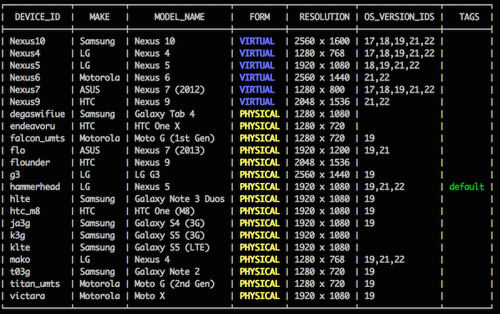Click OS versions 21,22 in Nexus6 row
Viewport: 500px width, 314px height.
(x=377, y=78)
